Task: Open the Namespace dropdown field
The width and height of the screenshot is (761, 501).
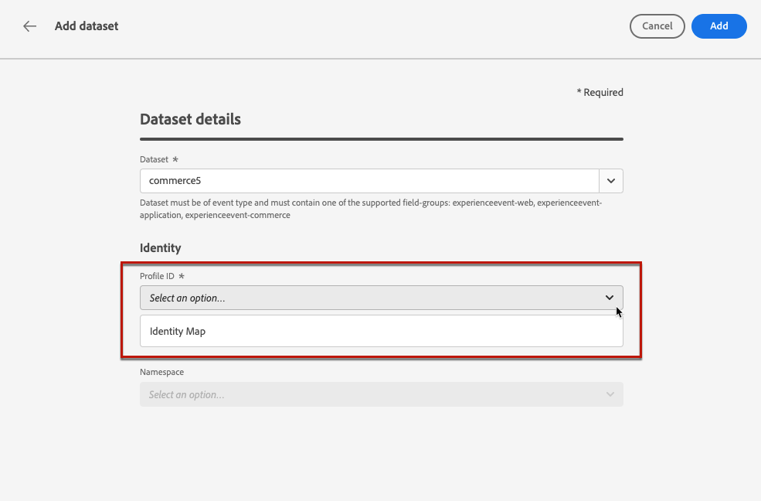Action: tap(371, 394)
